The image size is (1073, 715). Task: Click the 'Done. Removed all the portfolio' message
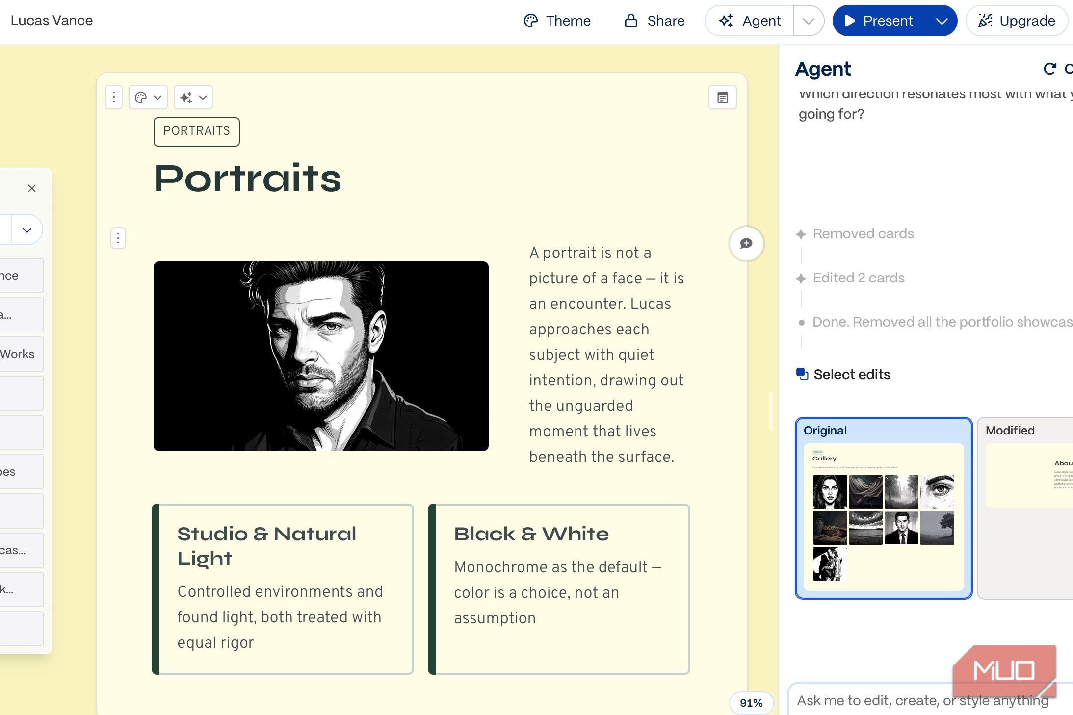942,322
